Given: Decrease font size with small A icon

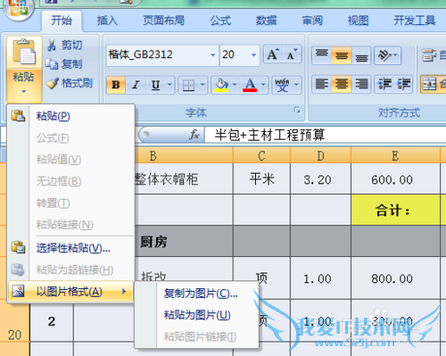Looking at the screenshot, I should 292,54.
